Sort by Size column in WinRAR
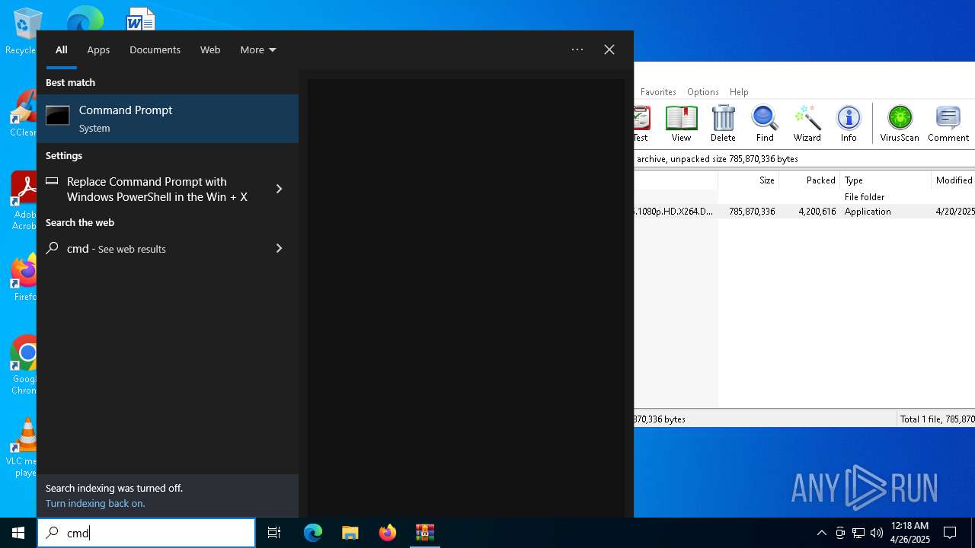Viewport: 975px width, 548px height. tap(748, 180)
